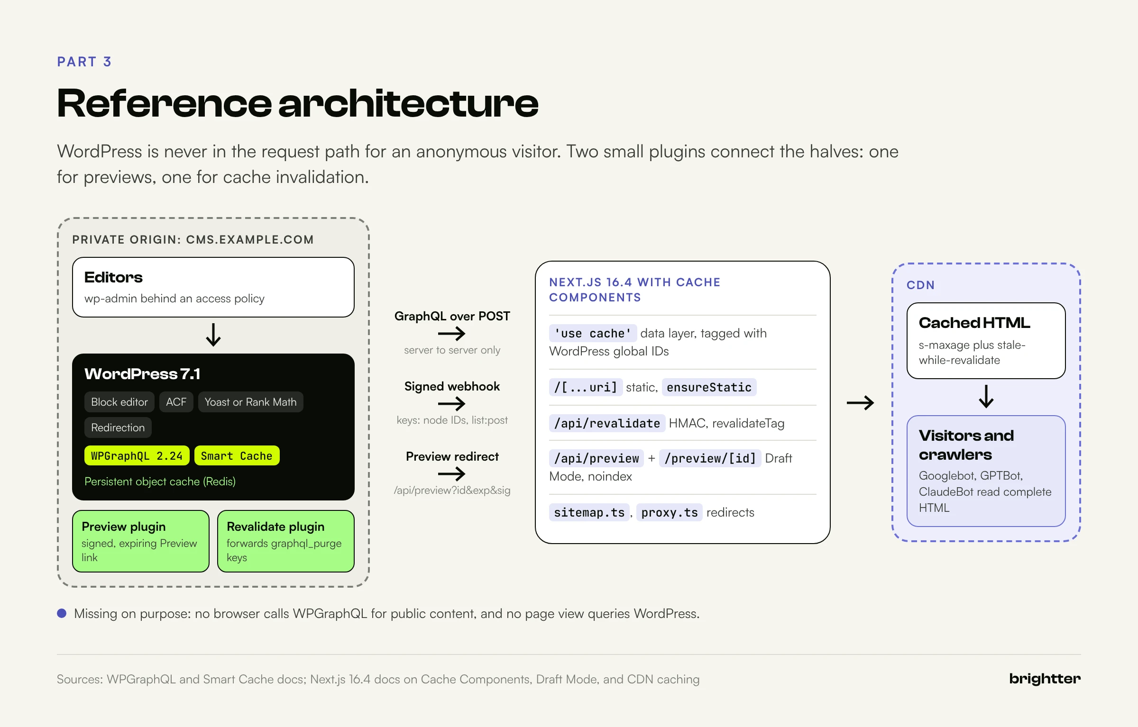Open the Visitors and crawlers card
The height and width of the screenshot is (727, 1138).
tap(986, 471)
